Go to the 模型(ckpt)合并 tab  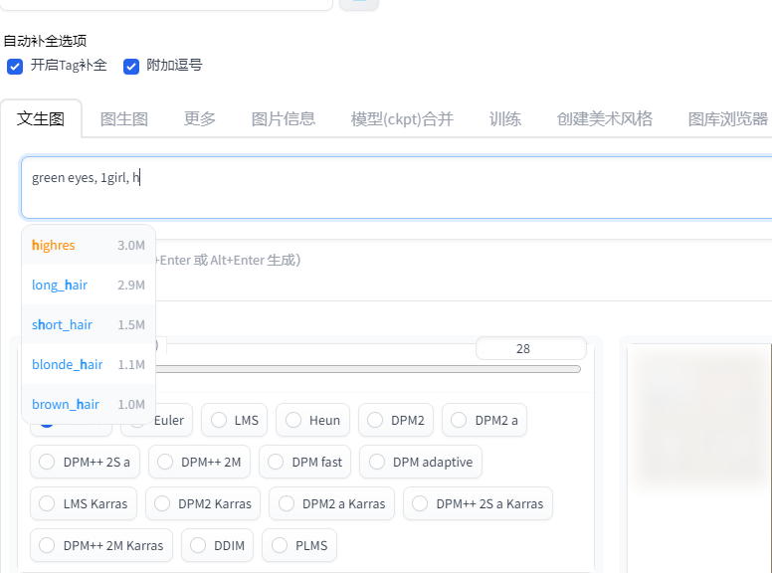(402, 118)
